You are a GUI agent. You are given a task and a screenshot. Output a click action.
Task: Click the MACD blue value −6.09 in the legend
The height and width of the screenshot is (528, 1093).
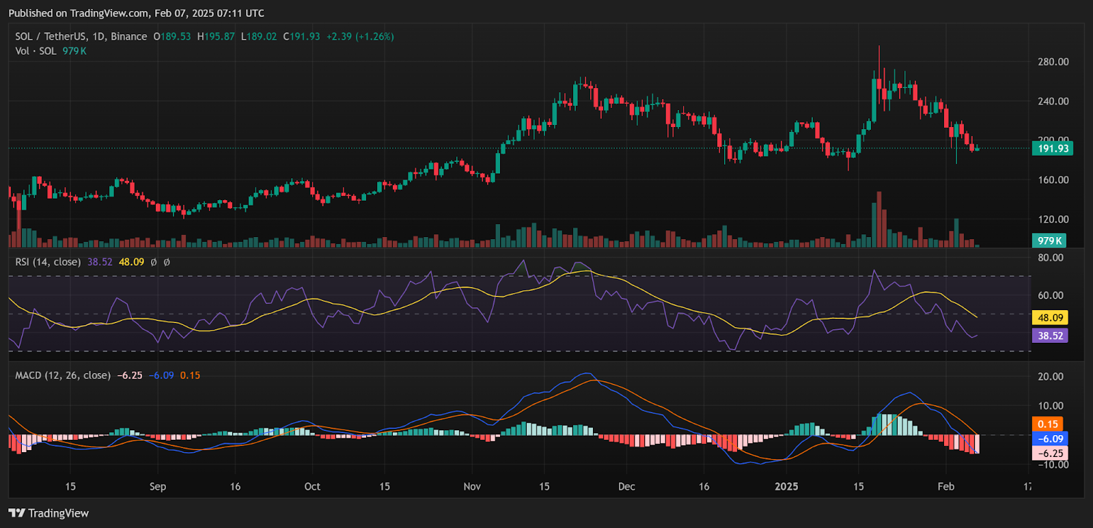[161, 375]
